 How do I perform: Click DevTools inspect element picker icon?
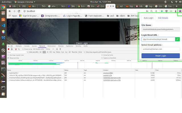click(8, 46)
